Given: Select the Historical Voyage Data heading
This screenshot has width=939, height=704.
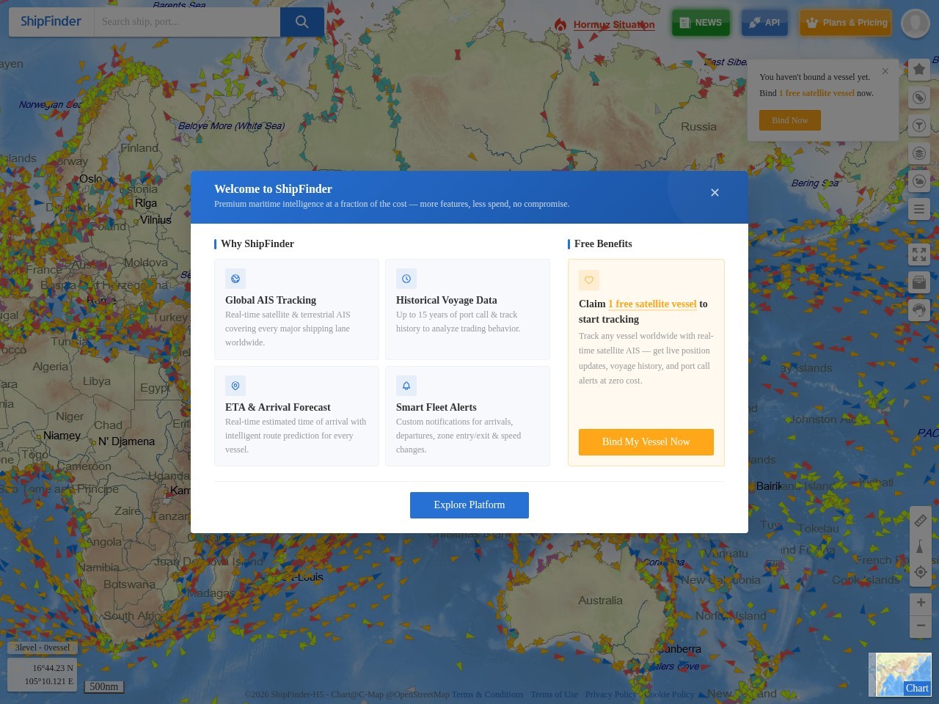Looking at the screenshot, I should pos(447,300).
